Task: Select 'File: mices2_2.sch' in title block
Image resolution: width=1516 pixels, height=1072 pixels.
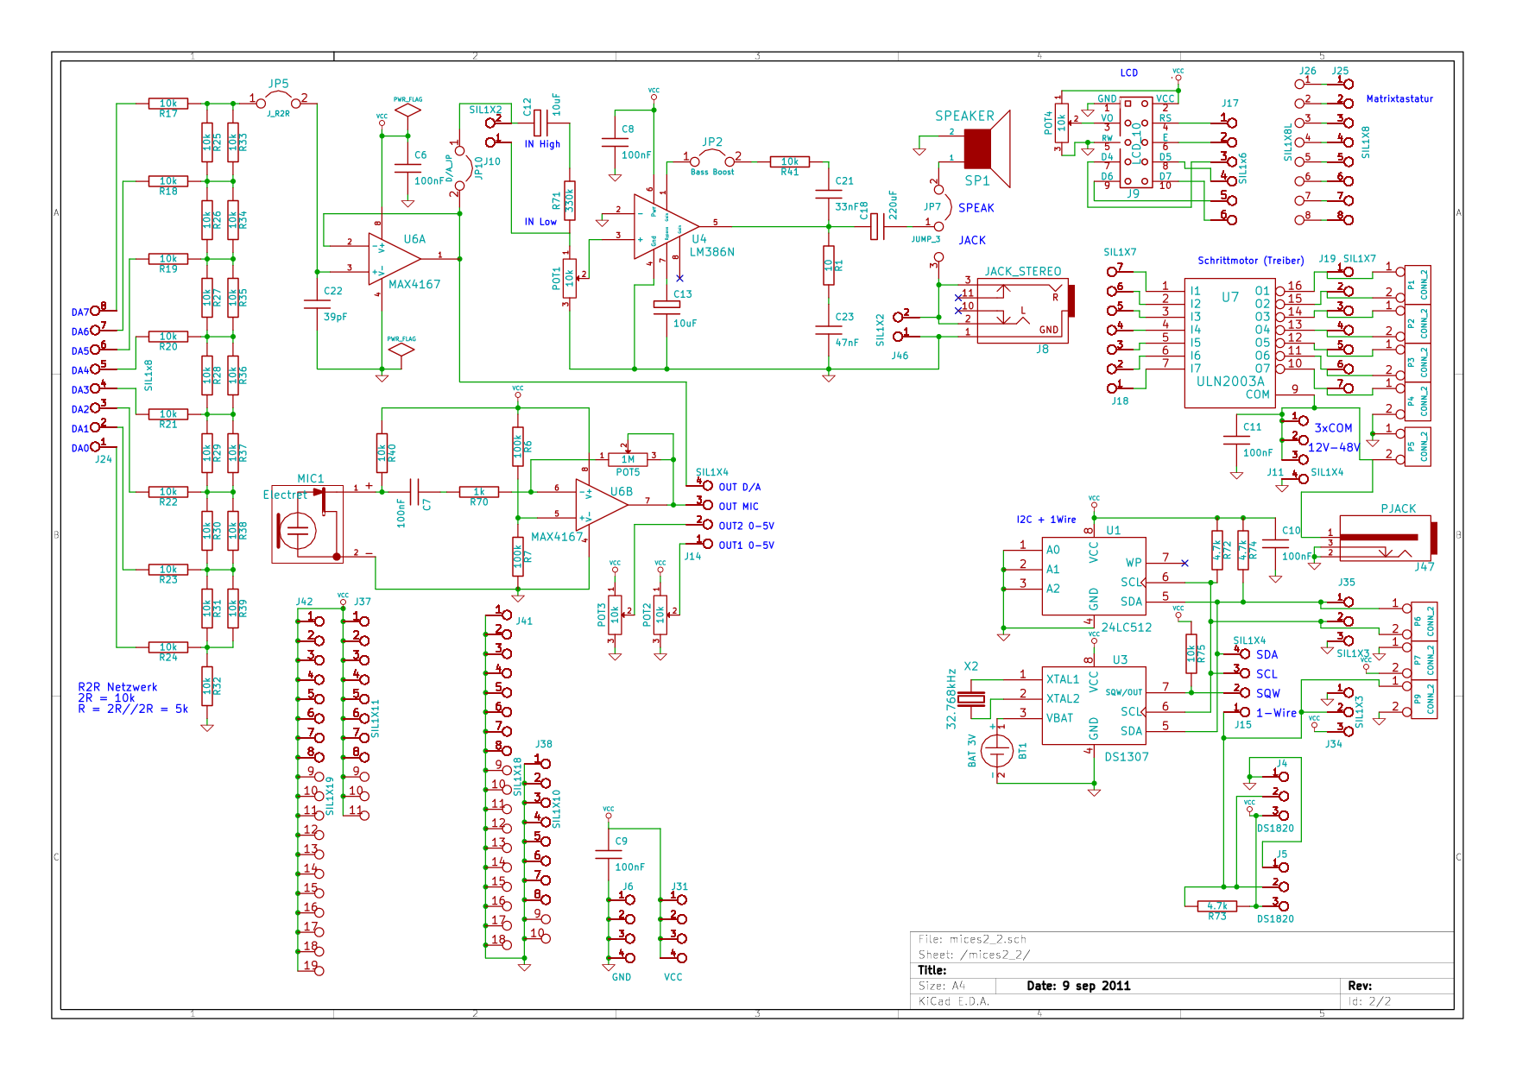Action: click(x=972, y=939)
